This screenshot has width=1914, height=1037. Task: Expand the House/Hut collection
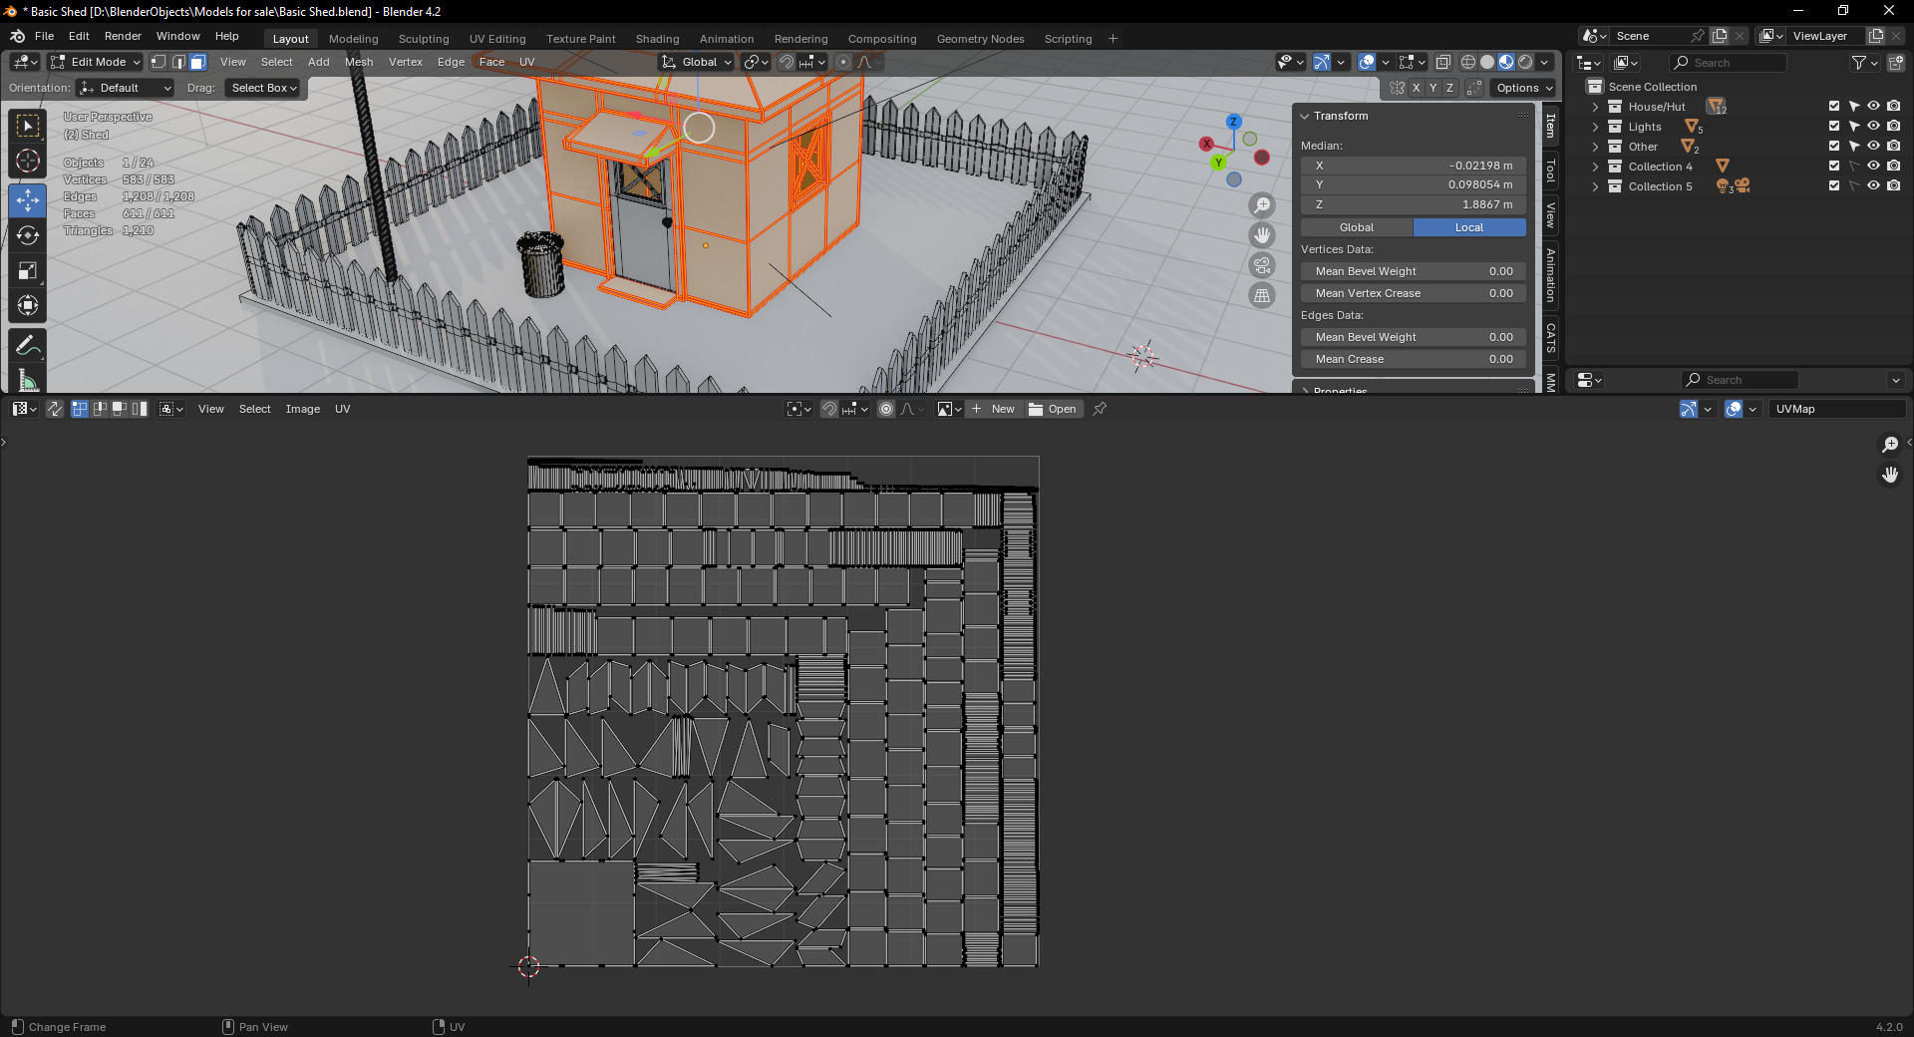click(1596, 107)
